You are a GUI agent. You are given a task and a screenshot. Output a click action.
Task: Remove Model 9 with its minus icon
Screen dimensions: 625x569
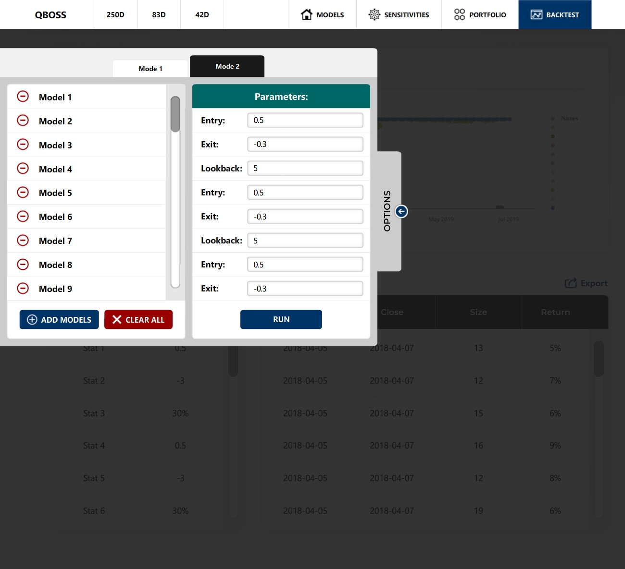pos(23,289)
